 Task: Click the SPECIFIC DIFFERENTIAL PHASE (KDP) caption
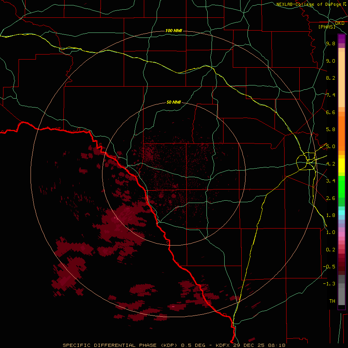pos(121,345)
